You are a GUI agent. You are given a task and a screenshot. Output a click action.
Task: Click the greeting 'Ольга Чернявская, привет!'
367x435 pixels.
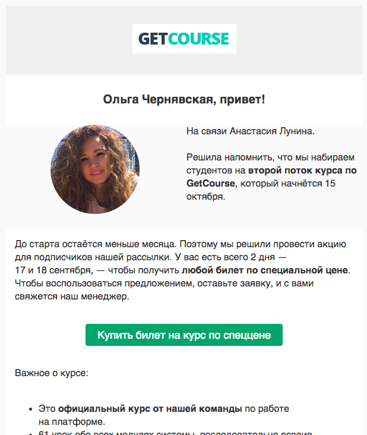click(x=184, y=99)
